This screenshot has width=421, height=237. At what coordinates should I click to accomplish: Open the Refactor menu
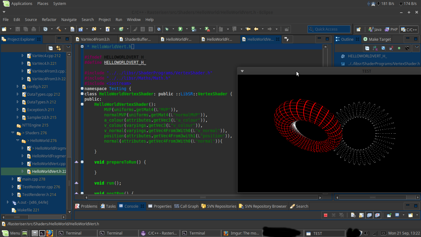click(49, 19)
